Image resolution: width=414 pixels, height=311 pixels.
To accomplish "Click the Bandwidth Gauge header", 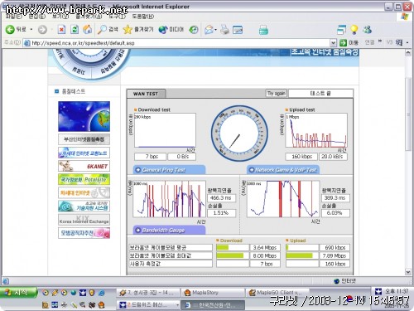I will (169, 230).
